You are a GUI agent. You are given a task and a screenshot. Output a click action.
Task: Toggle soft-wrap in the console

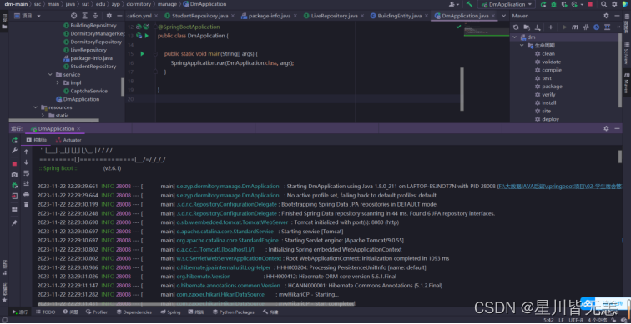coord(26,173)
